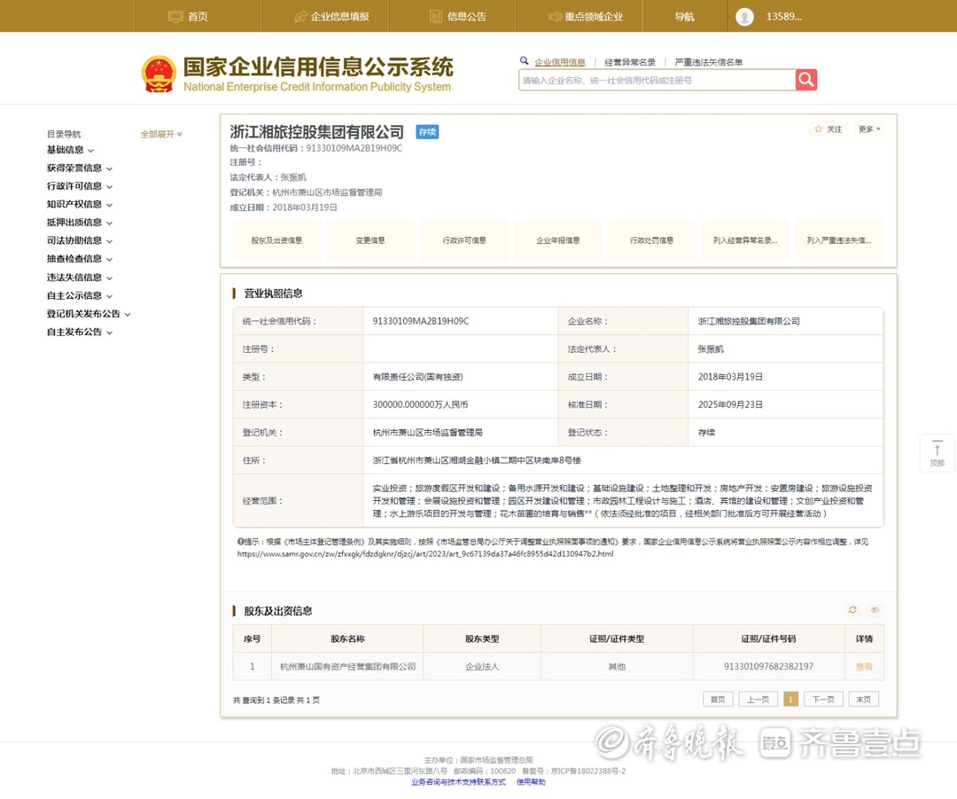Click the small magnifier beside 企业信用信息
Image resolution: width=957 pixels, height=799 pixels.
tap(524, 60)
